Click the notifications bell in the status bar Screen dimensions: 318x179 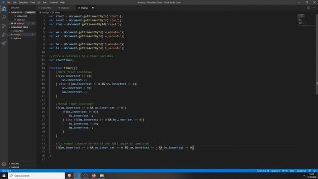pos(315,171)
